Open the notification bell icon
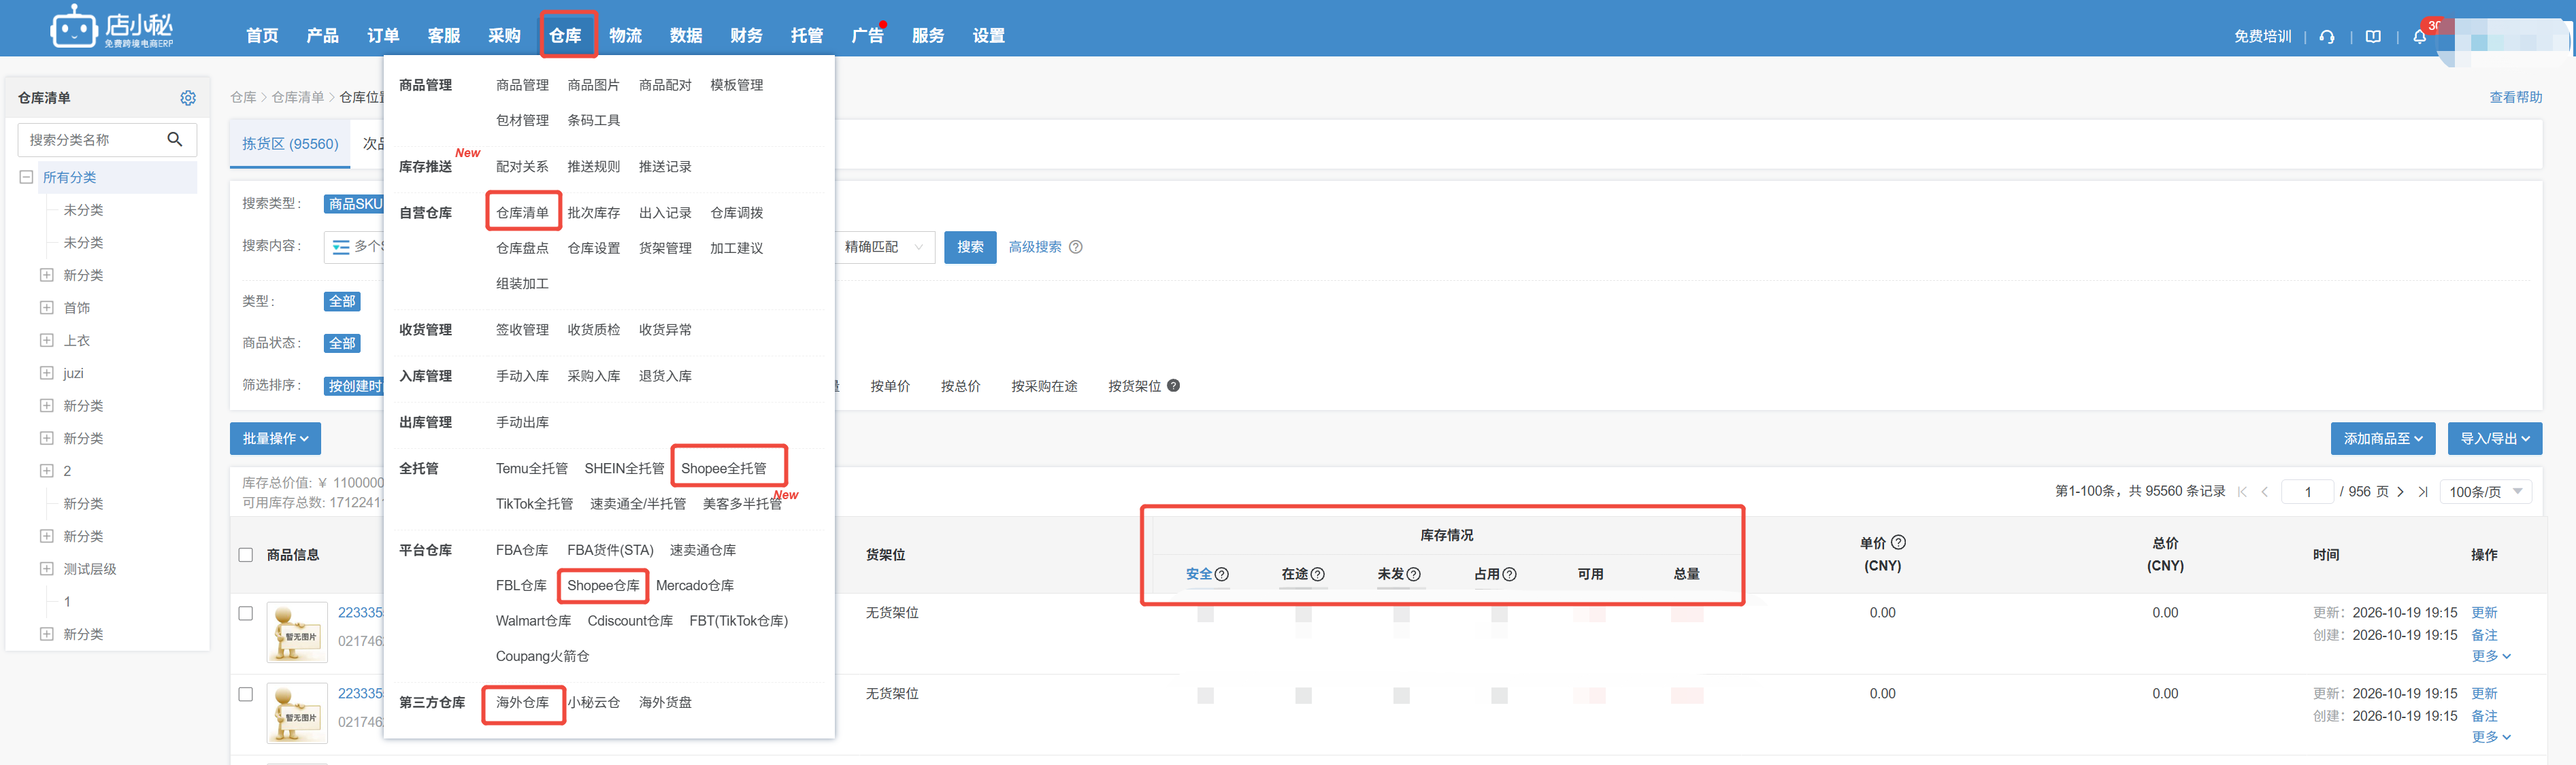 pyautogui.click(x=2420, y=37)
